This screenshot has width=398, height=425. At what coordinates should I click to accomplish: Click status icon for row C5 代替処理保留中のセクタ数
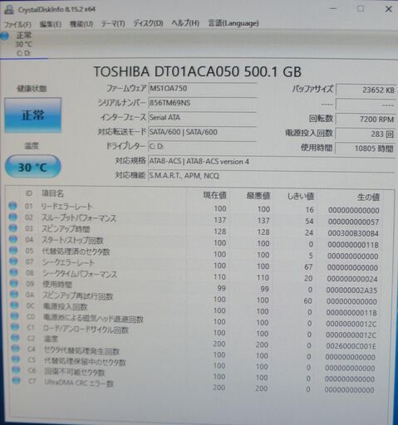pos(16,359)
